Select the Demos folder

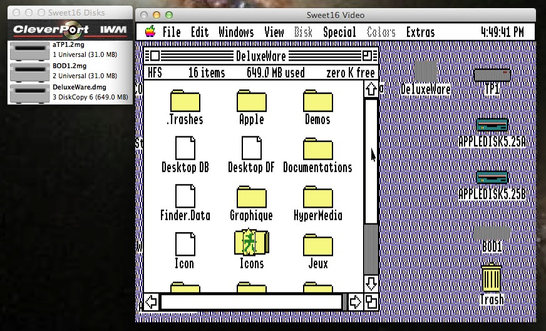317,101
